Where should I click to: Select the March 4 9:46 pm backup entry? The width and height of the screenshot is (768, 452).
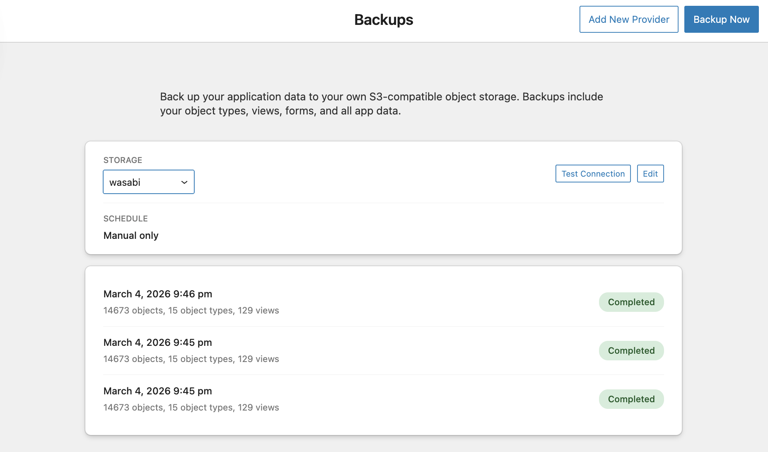[157, 294]
